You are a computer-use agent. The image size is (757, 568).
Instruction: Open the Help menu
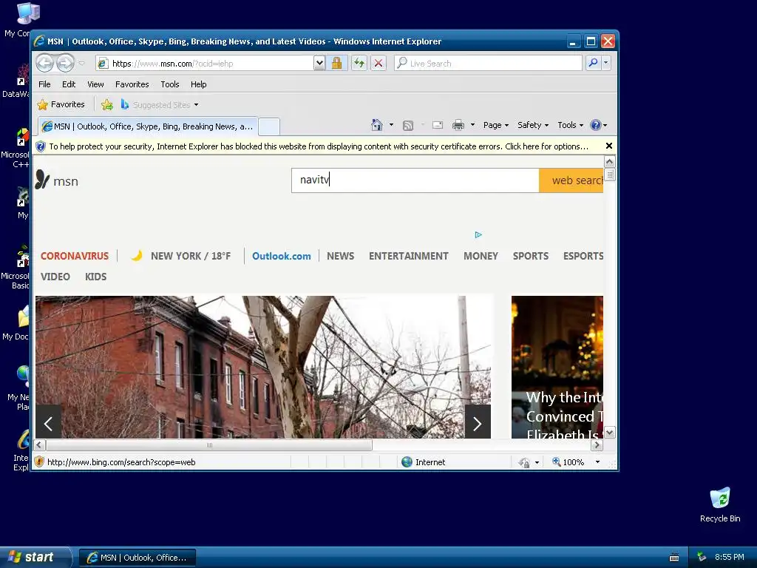(x=198, y=84)
